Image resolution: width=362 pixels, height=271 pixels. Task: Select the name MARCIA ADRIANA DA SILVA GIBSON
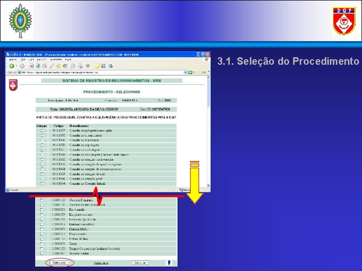[x=88, y=109]
